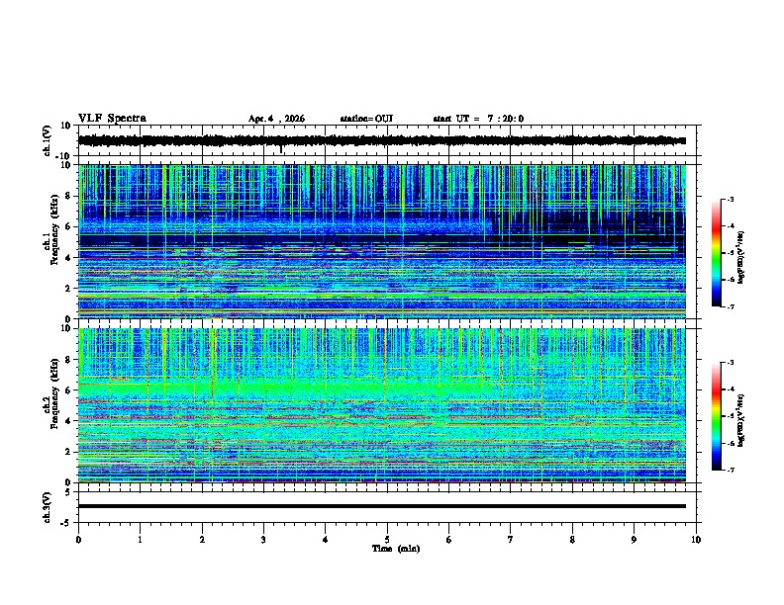The width and height of the screenshot is (784, 605).
Task: Click inside the ch.1 spectrogram panel
Action: coord(381,241)
